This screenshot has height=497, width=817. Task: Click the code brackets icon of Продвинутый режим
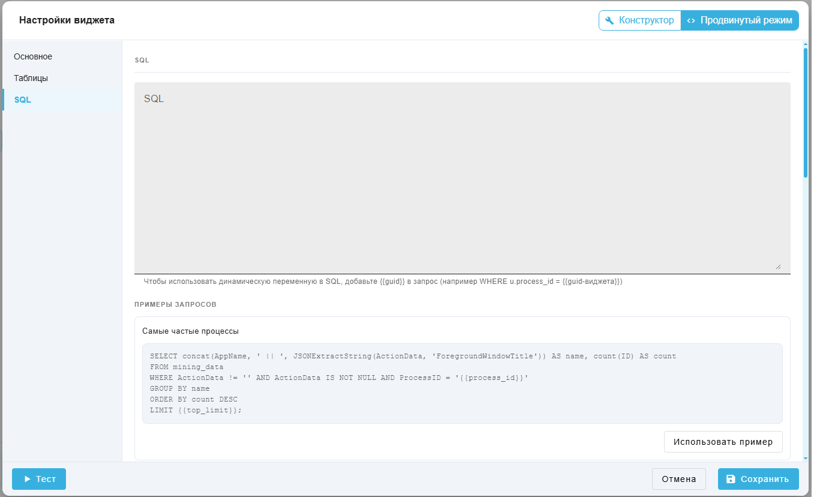(x=691, y=20)
